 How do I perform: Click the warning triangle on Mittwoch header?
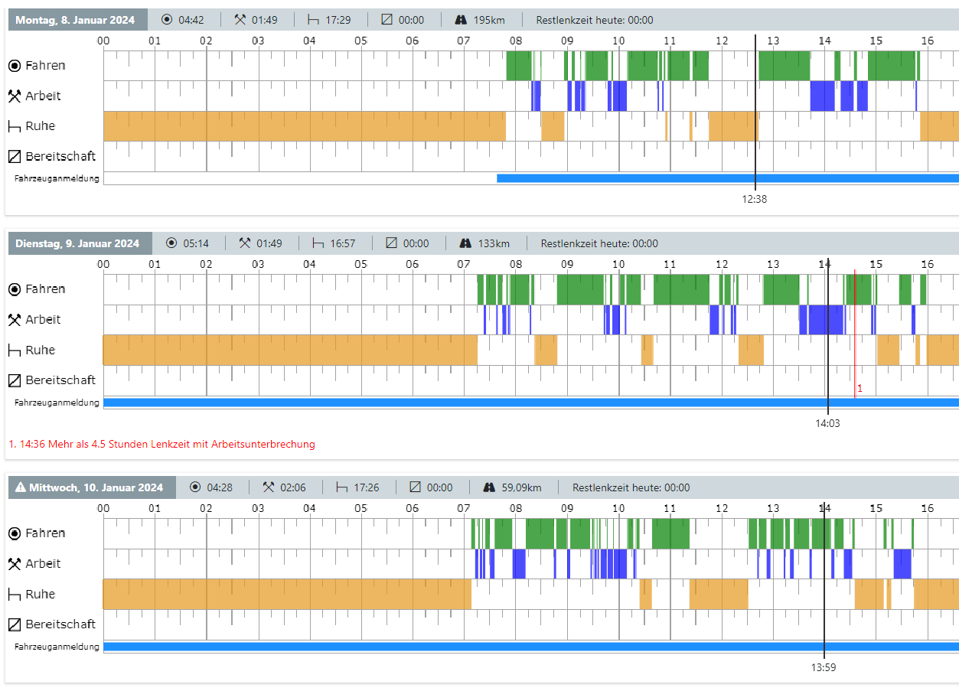click(21, 487)
